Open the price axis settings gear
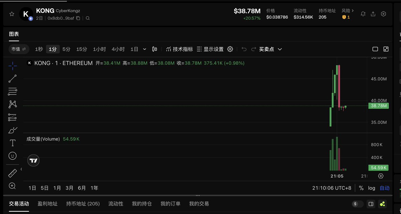Viewport: 401px width, 214px height. 381,176
